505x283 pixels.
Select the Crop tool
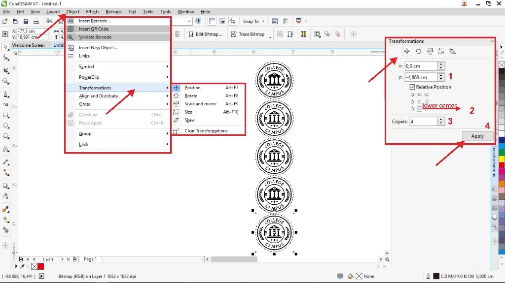pos(5,70)
